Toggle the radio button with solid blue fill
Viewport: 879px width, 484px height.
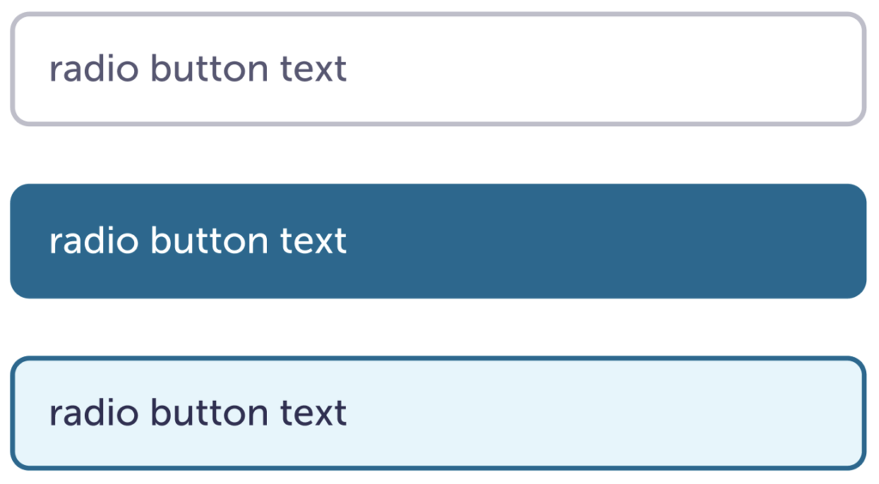tap(438, 241)
